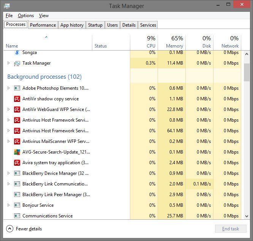Select the Processes tab
This screenshot has height=241, width=253.
[16, 24]
